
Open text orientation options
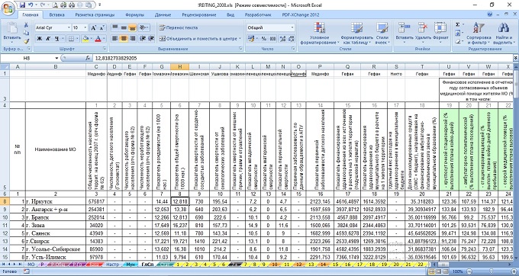pyautogui.click(x=143, y=27)
